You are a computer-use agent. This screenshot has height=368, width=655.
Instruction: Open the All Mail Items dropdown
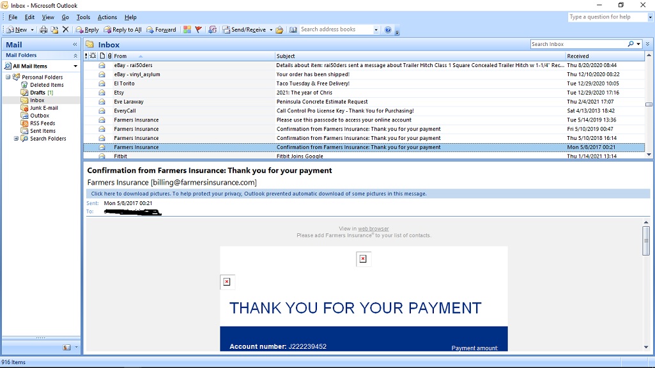click(x=75, y=66)
